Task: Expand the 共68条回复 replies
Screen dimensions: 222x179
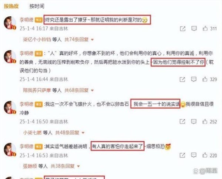Action: (79, 90)
